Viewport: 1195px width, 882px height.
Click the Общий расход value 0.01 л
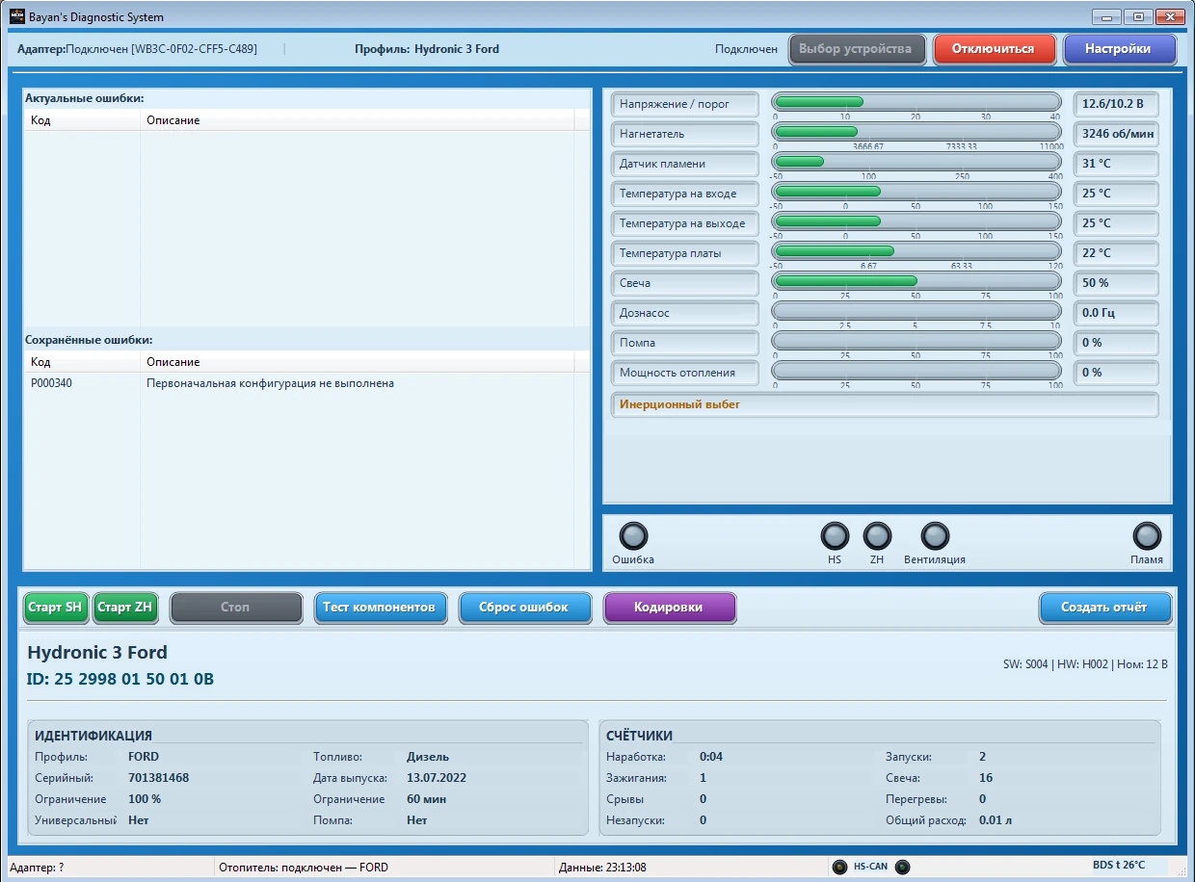(996, 820)
